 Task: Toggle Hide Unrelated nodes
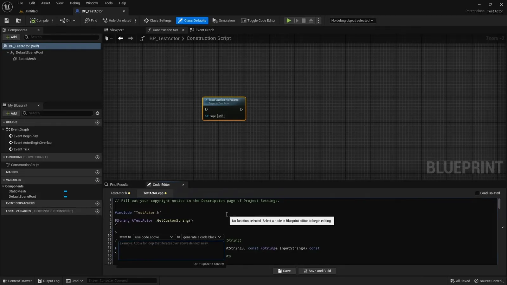117,21
